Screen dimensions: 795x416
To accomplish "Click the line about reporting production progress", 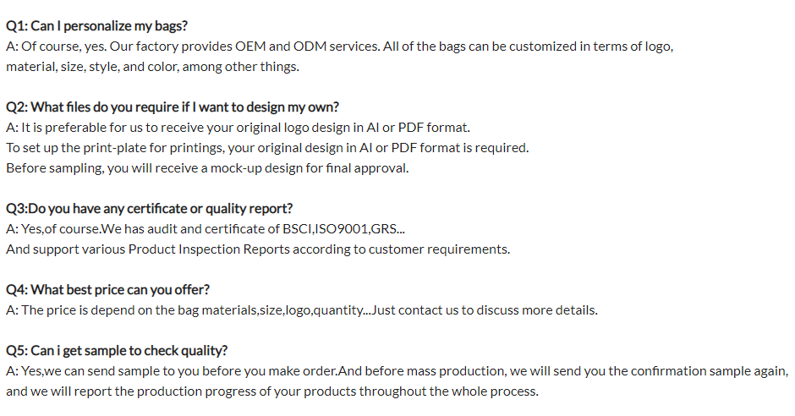I will pyautogui.click(x=271, y=391).
